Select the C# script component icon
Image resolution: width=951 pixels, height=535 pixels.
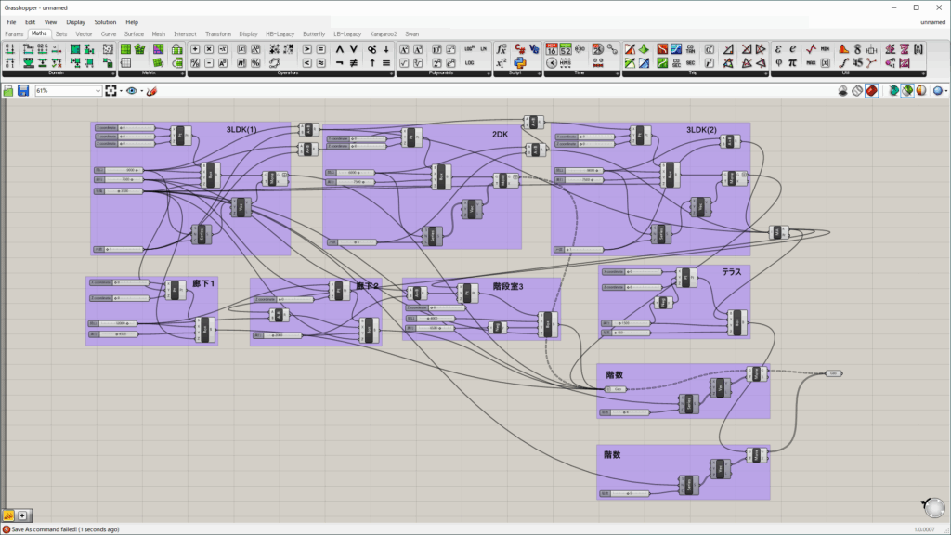pos(521,48)
